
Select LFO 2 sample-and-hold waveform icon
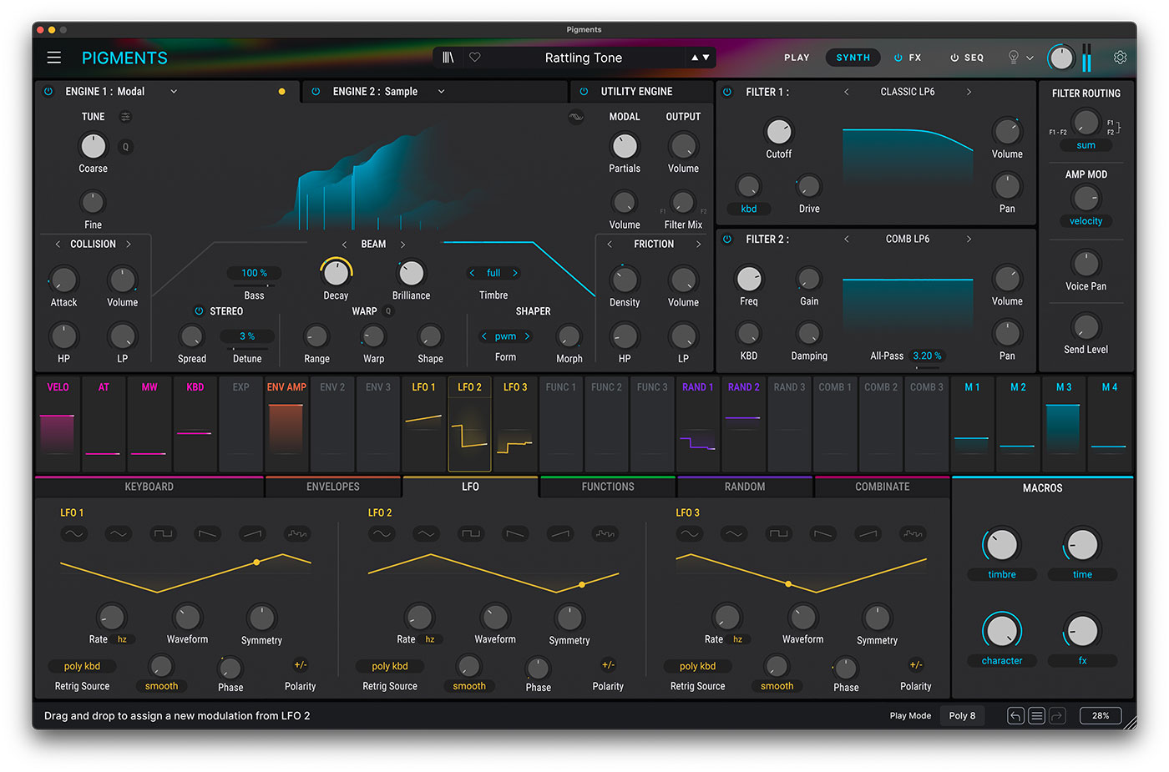(605, 534)
